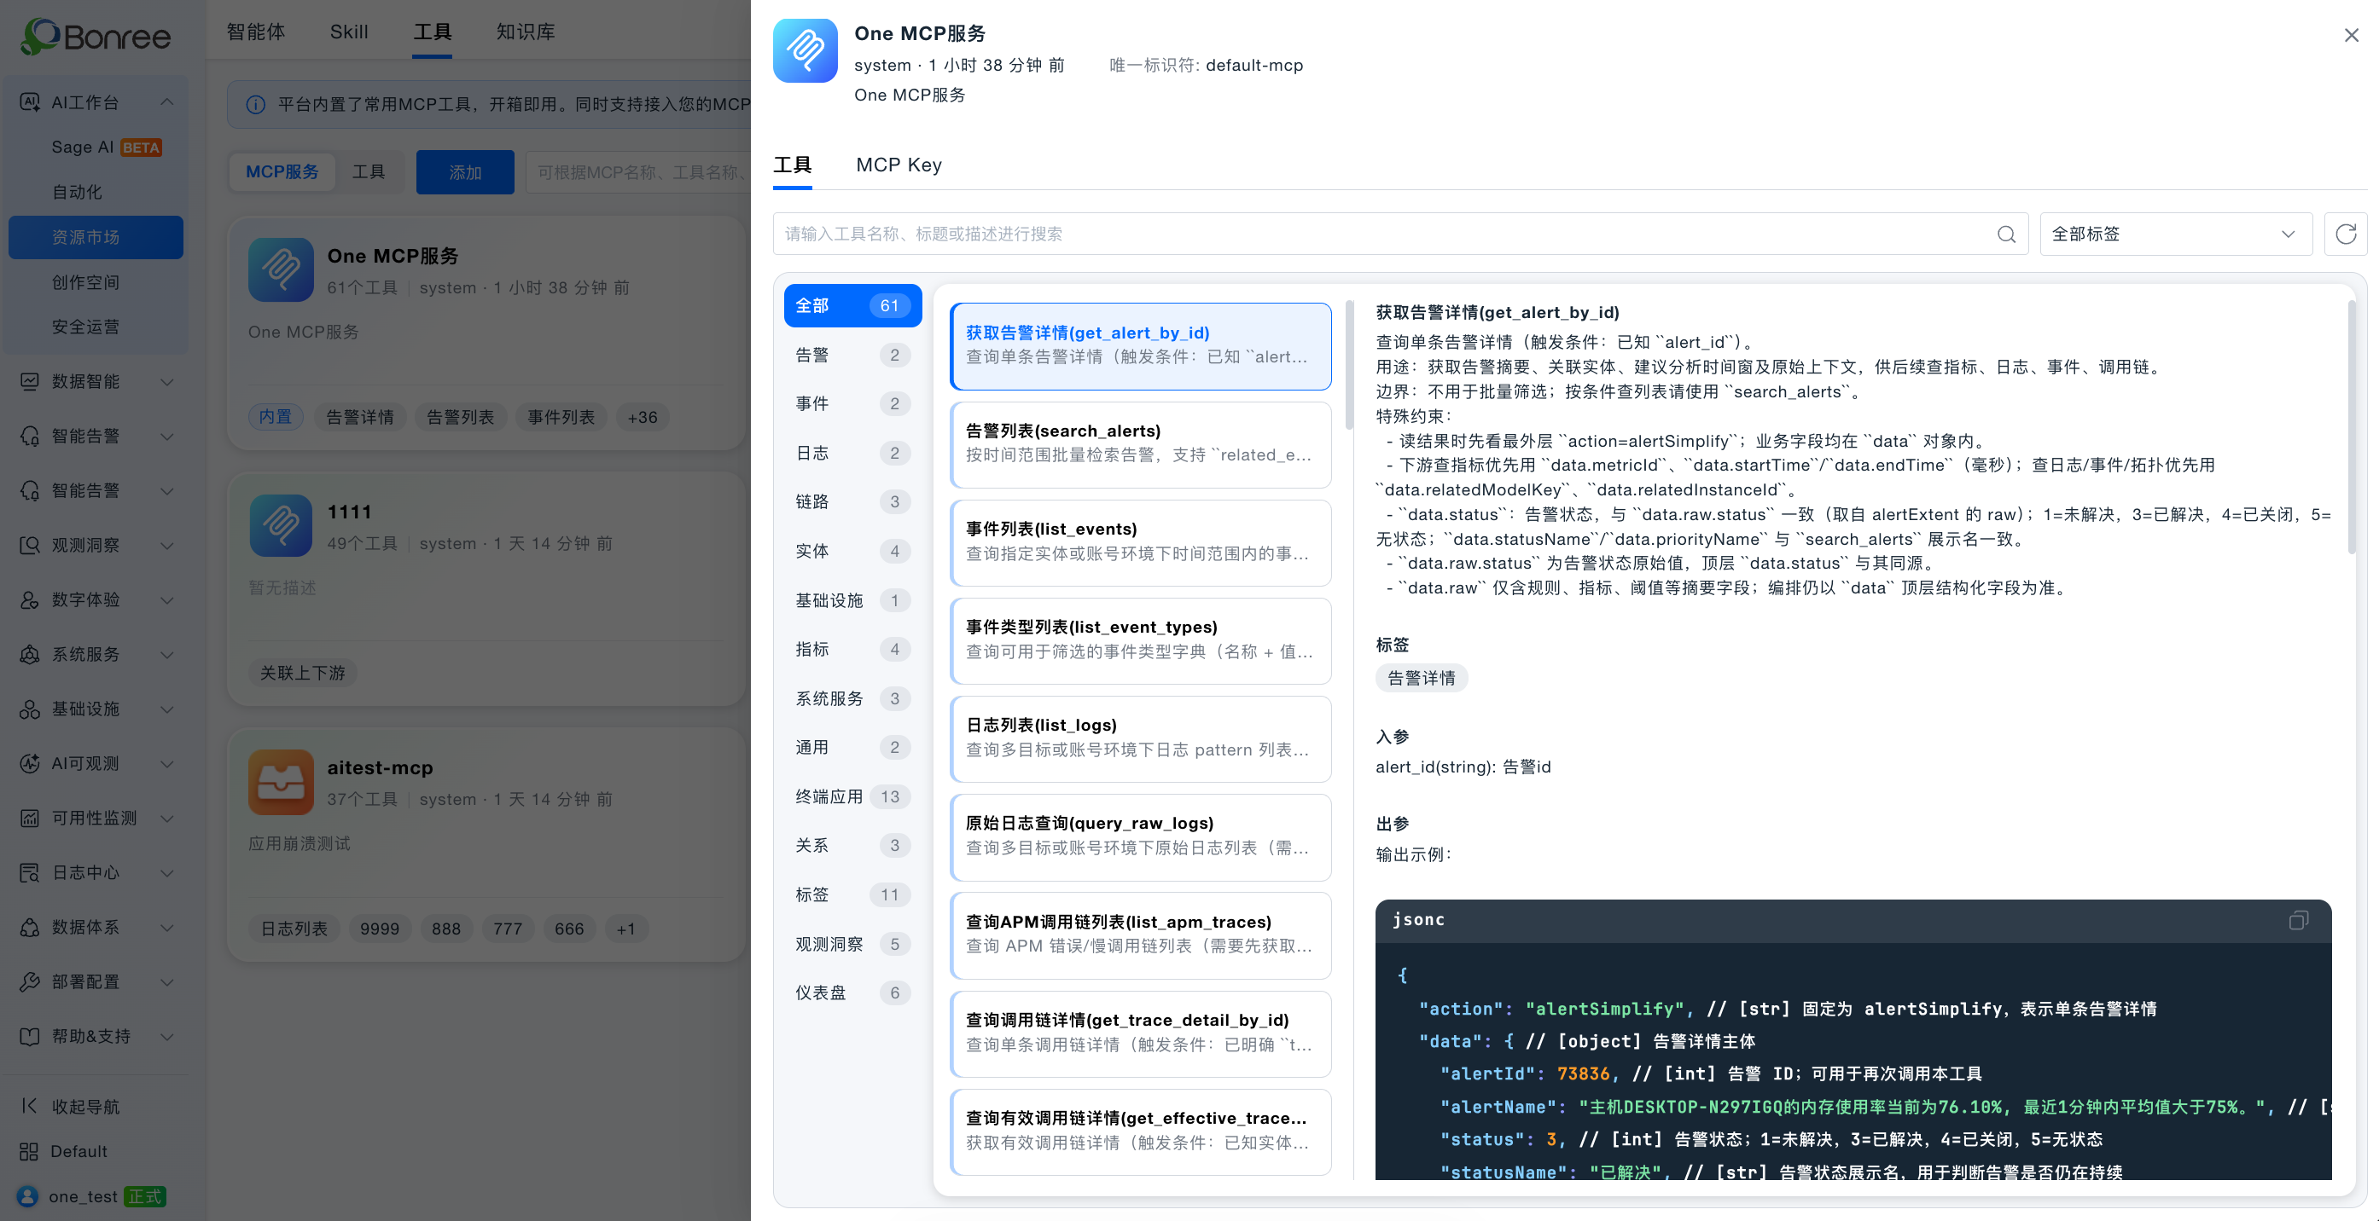2379x1221 pixels.
Task: Click the one_test user avatar
Action: pos(27,1196)
